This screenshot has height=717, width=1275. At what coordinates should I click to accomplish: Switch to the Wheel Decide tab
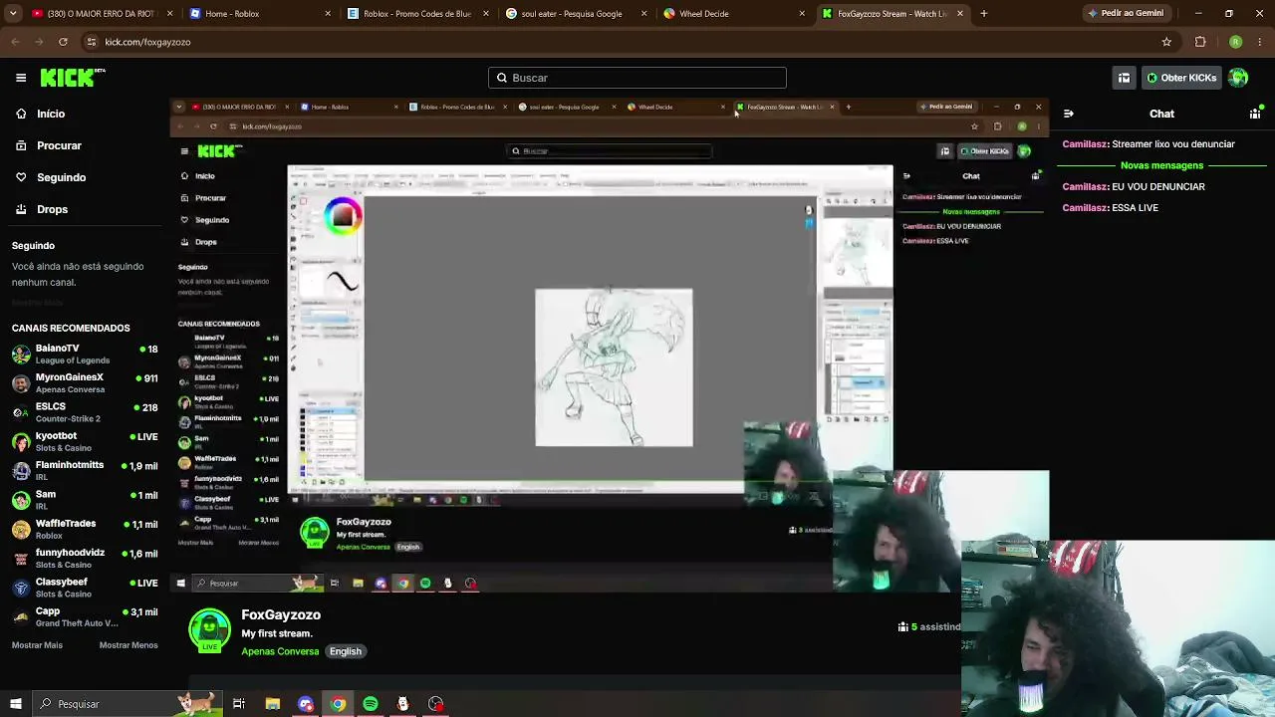click(734, 14)
